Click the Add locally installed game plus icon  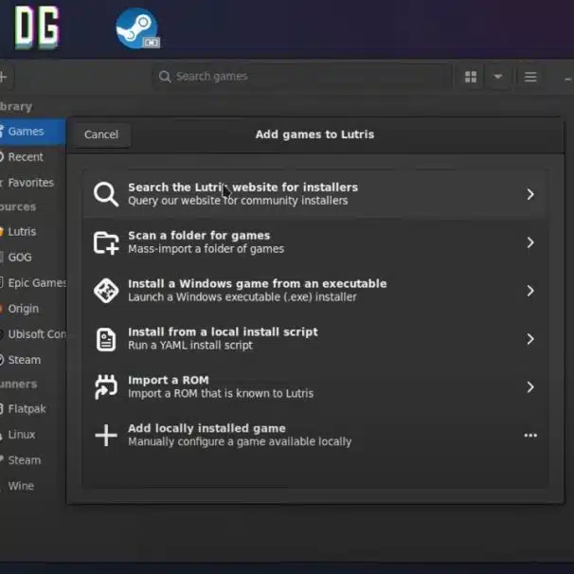106,436
